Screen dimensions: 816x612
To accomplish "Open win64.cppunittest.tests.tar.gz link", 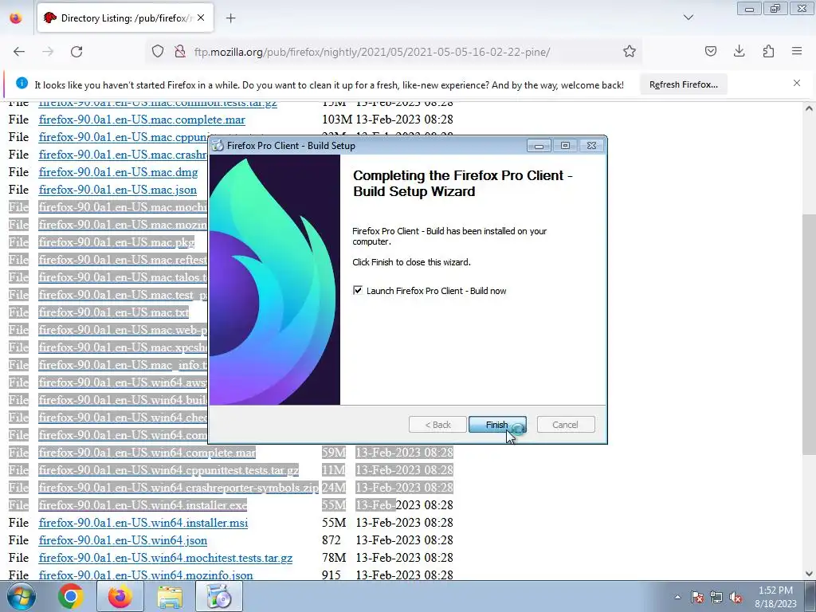I will (169, 470).
